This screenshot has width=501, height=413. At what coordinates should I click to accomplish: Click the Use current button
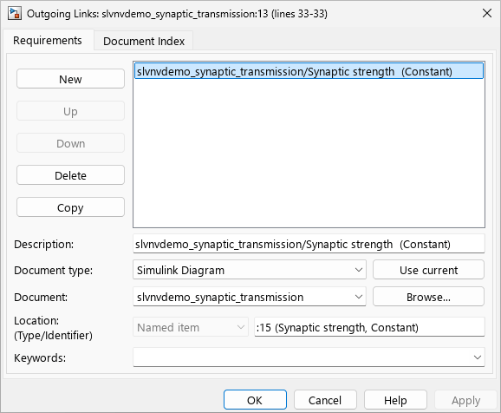(428, 270)
